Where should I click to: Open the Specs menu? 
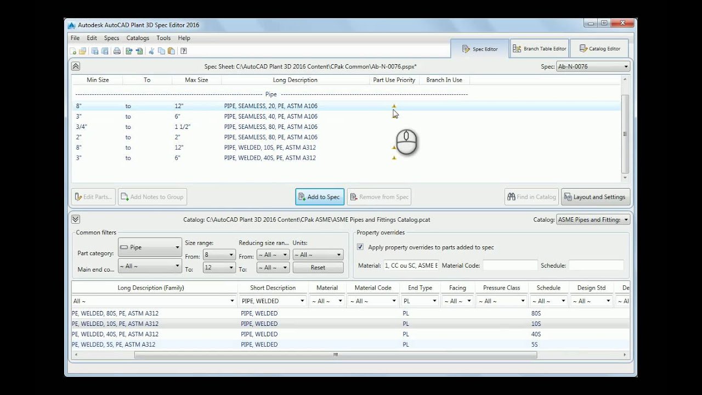111,38
